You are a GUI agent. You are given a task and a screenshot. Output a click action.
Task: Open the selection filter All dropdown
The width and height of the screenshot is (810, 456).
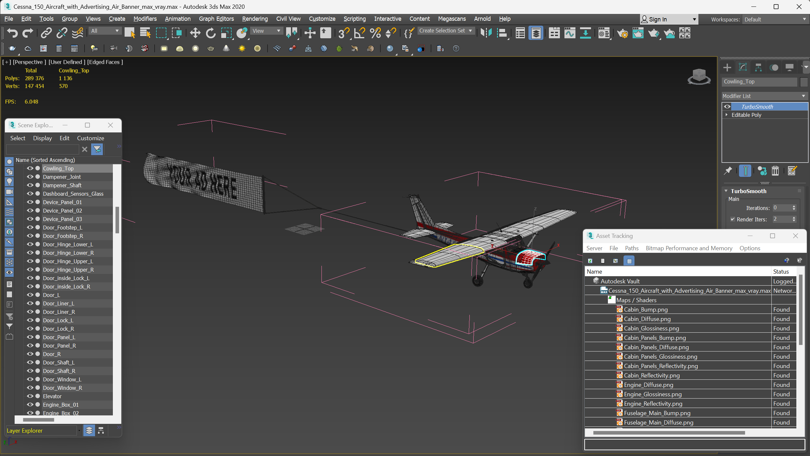[x=105, y=31]
